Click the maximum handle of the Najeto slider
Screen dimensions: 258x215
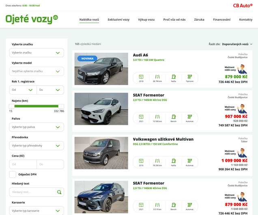[61, 106]
